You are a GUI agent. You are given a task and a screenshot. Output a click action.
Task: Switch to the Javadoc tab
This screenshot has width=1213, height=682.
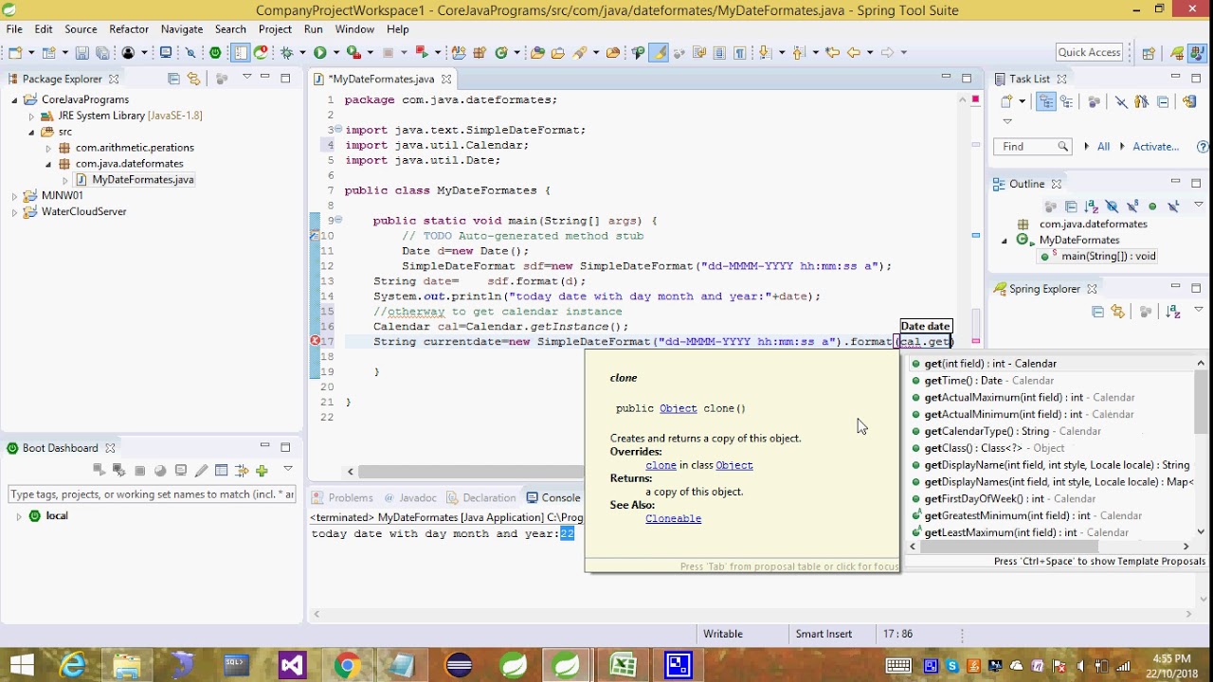tap(409, 498)
